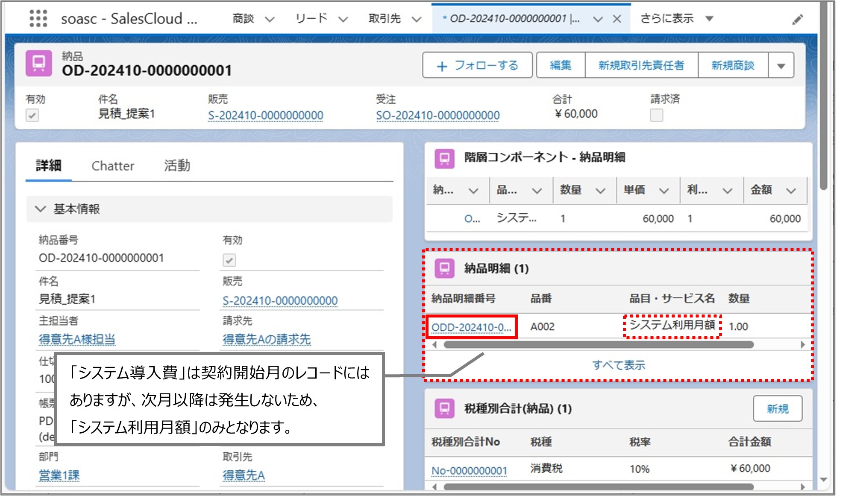Click the 納品番号 value OD-202410-0000000001

[x=101, y=258]
